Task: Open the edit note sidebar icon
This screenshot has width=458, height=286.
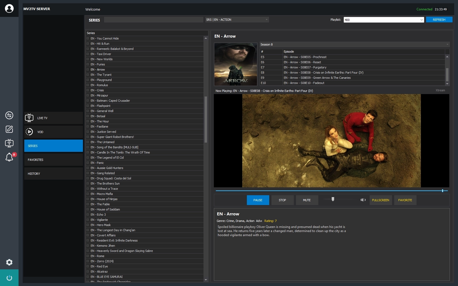Action: click(9, 129)
